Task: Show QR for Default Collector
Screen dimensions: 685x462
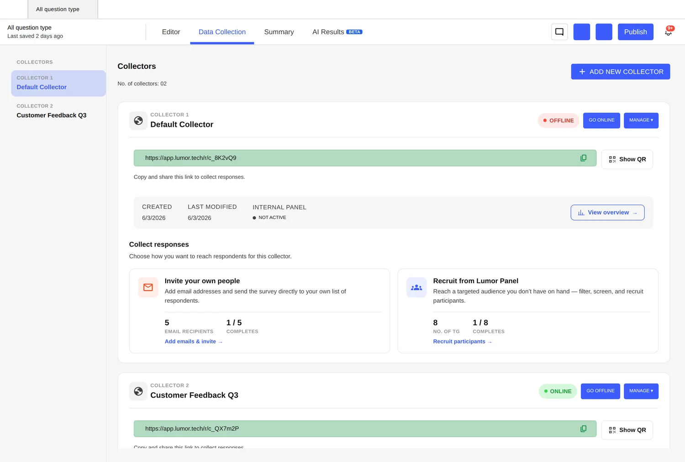Action: click(627, 159)
